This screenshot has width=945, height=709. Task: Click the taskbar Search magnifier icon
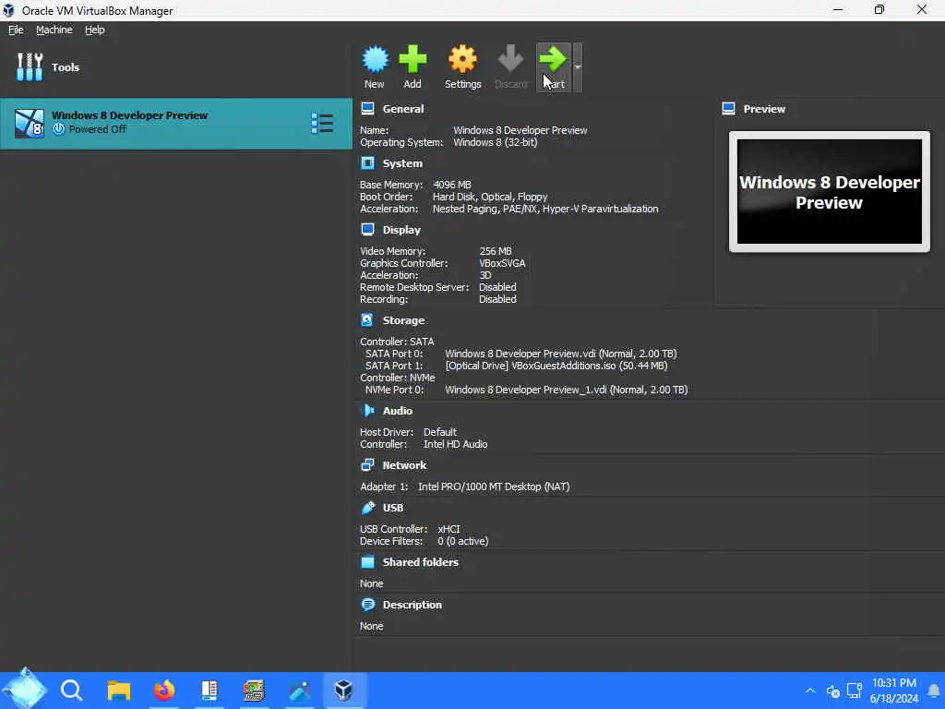pyautogui.click(x=71, y=690)
